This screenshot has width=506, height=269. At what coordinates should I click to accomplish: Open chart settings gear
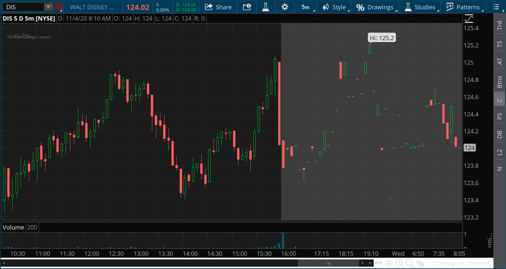click(x=285, y=7)
